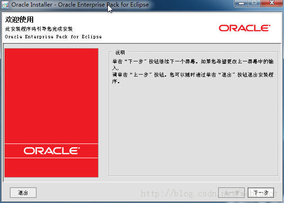Click the disabled 上一步 (Back) button
Viewport: 284px width, 203px height.
point(231,193)
